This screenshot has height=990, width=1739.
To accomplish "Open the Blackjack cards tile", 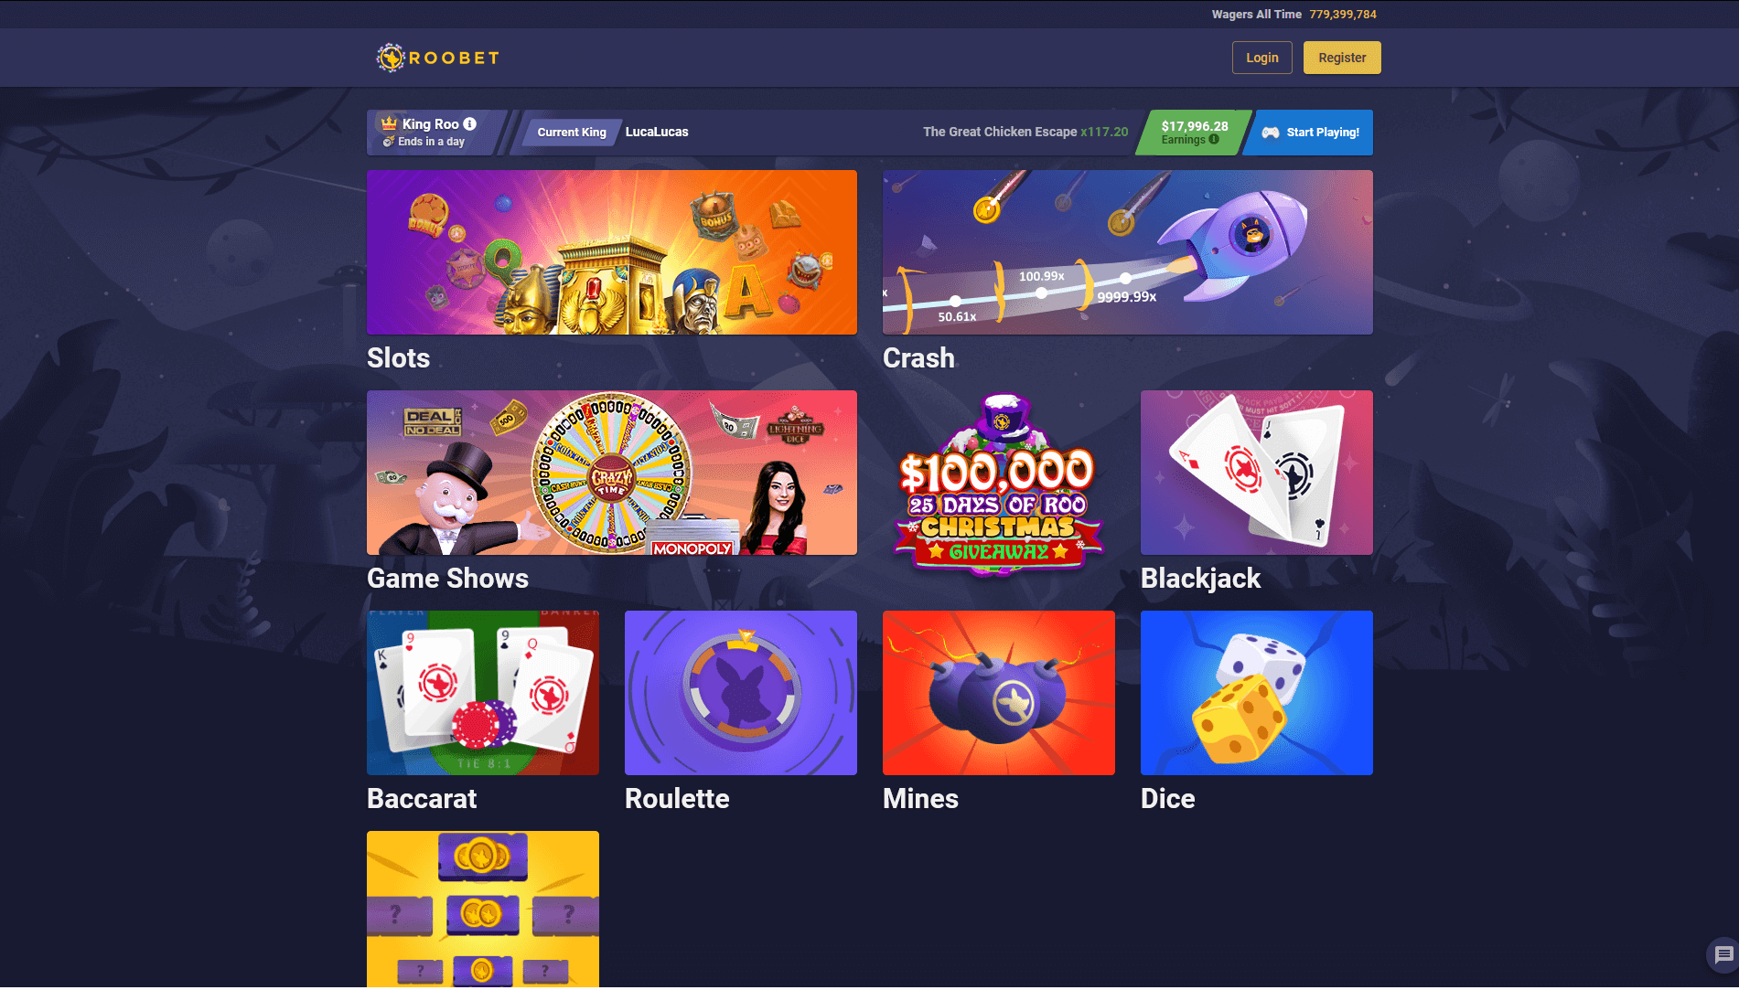I will point(1257,473).
